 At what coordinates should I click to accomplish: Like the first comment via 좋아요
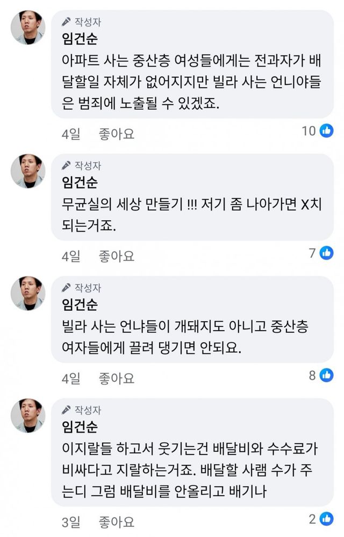click(116, 133)
